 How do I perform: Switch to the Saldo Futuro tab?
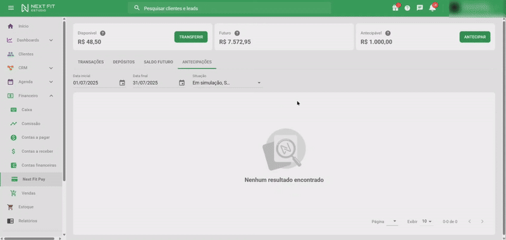tap(159, 62)
